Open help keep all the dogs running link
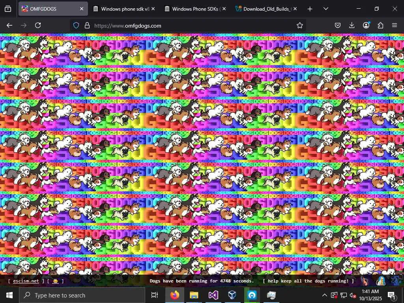The image size is (404, 303). click(x=308, y=281)
